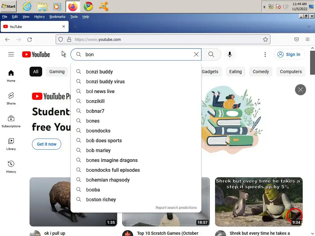
Task: Open Google Chrome from taskbar
Action: tap(88, 6)
